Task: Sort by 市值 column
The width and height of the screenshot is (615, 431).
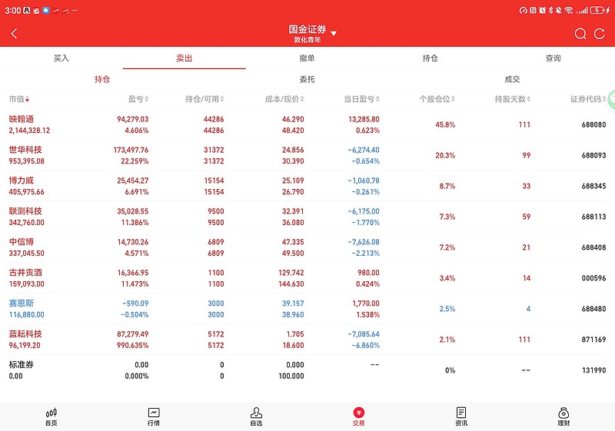Action: tap(18, 99)
